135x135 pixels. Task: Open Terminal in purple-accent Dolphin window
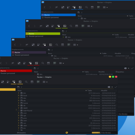(x=69, y=45)
